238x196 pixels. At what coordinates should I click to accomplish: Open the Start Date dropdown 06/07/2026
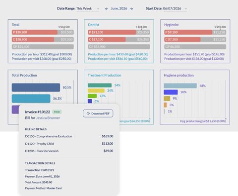tap(175, 8)
